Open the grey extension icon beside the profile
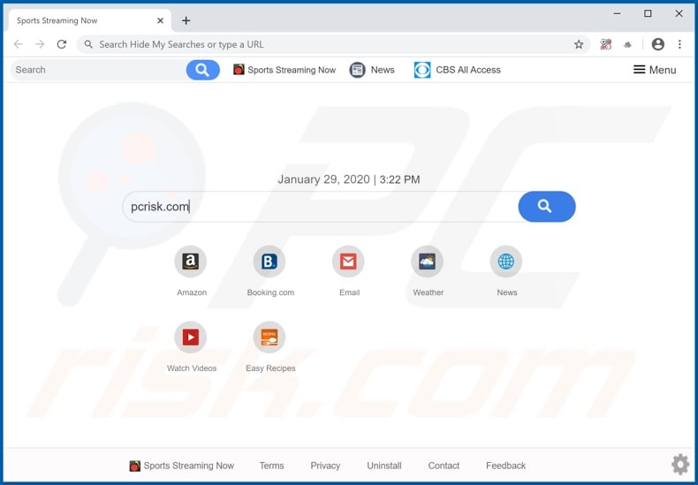Viewport: 698px width, 485px height. [627, 44]
